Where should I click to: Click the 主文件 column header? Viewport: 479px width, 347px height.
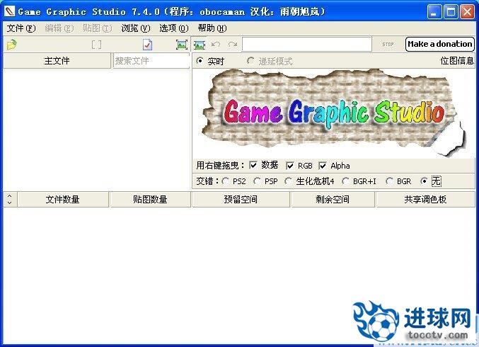tap(57, 60)
